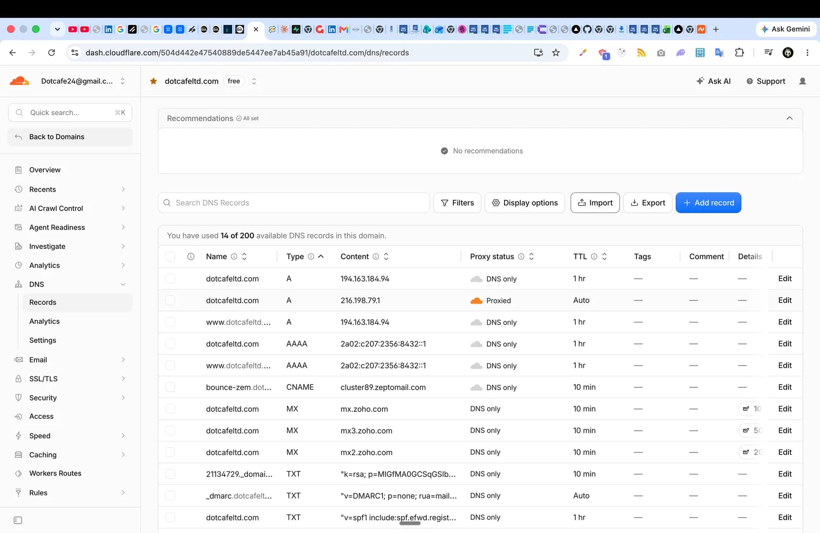Open the browser extensions puzzle icon
The image size is (820, 533).
point(739,53)
